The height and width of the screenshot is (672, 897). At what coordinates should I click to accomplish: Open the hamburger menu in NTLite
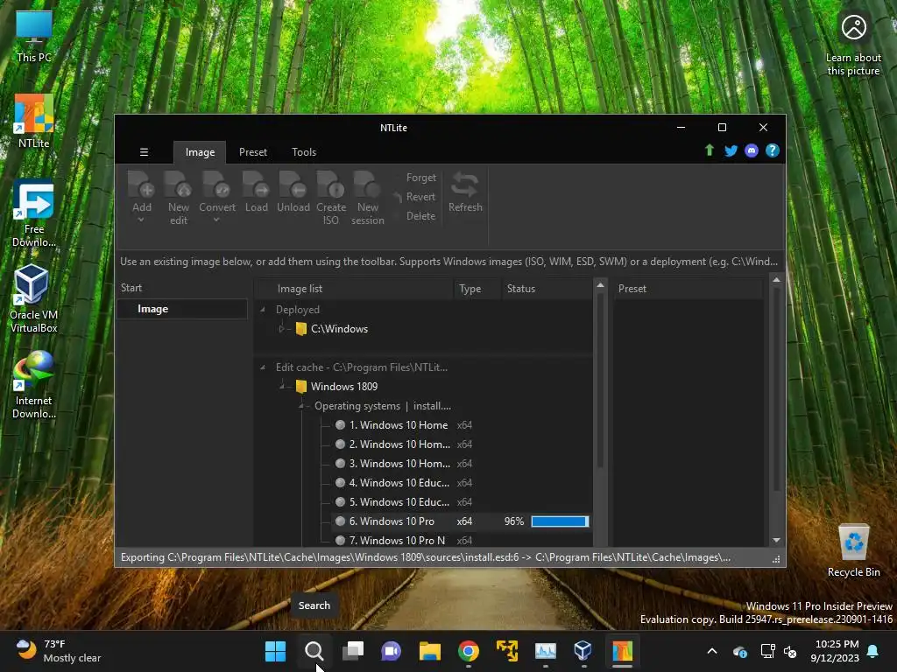(x=145, y=152)
